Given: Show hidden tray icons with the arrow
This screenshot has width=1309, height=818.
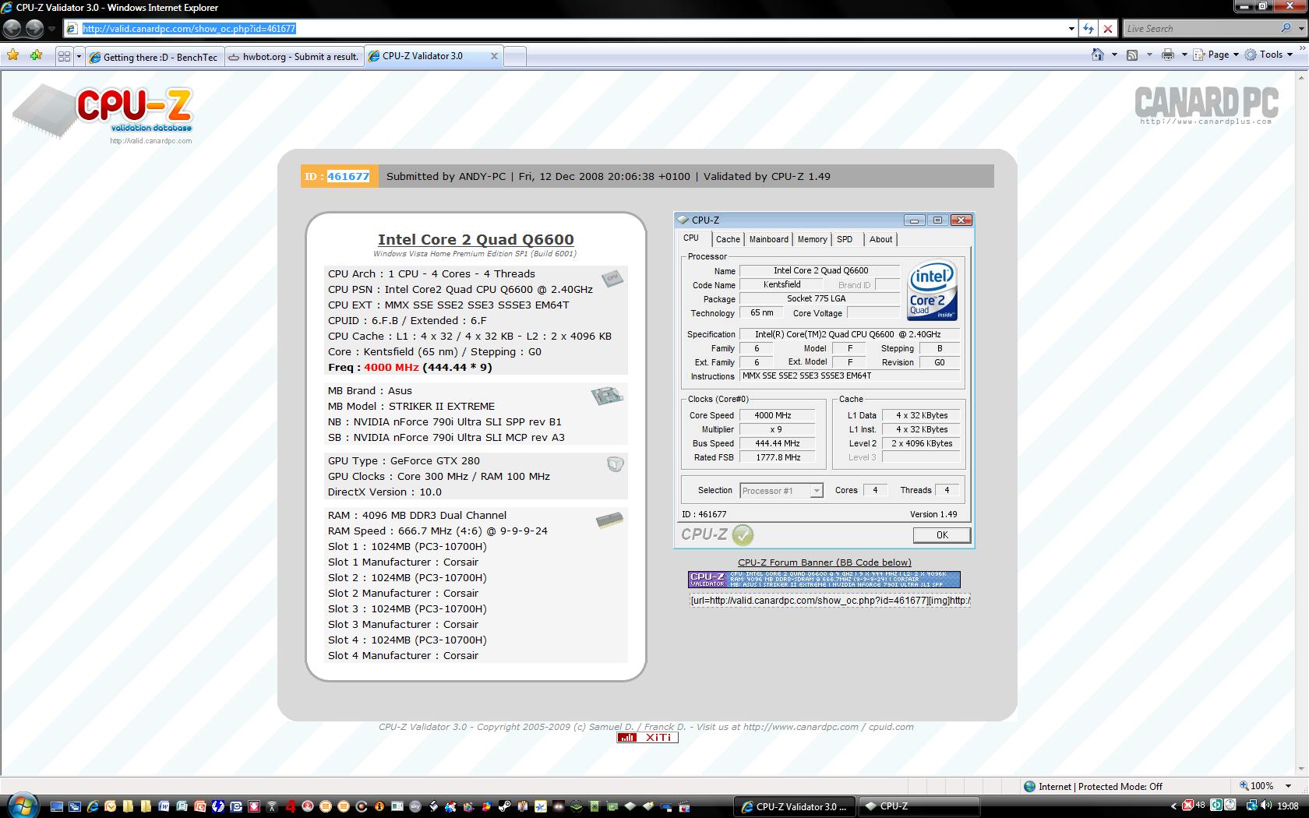Looking at the screenshot, I should pyautogui.click(x=1173, y=806).
